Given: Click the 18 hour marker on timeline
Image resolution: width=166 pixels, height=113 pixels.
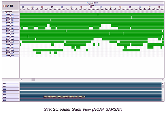Looking at the screenshot, I should [159, 7].
